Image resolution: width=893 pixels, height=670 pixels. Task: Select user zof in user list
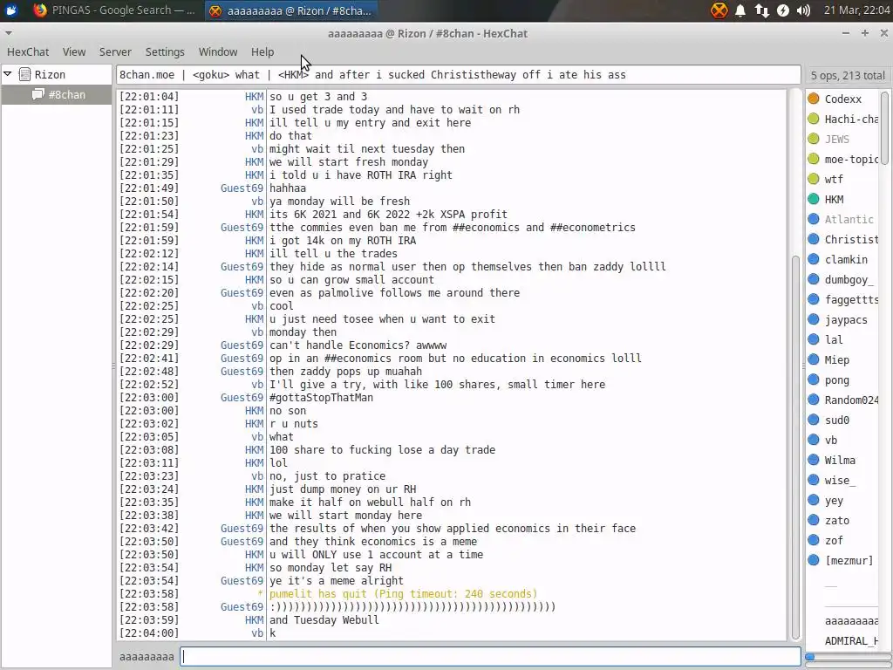834,540
